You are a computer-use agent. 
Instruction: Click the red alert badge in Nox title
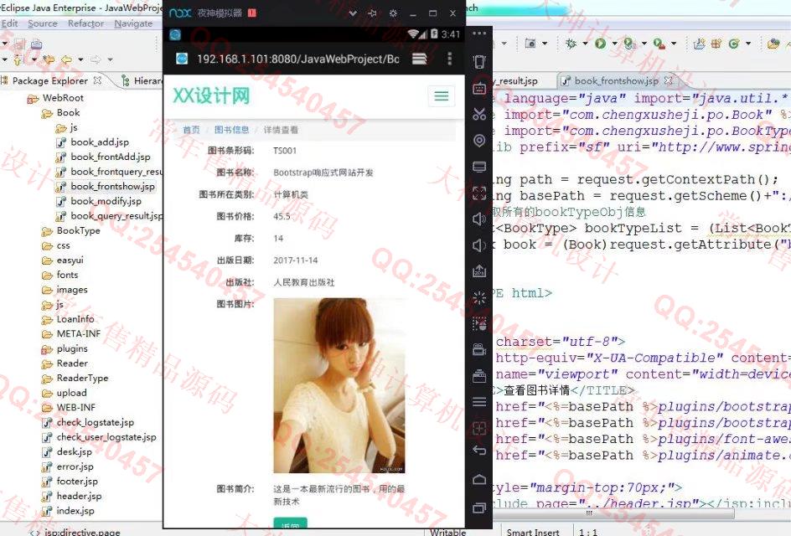click(x=252, y=13)
